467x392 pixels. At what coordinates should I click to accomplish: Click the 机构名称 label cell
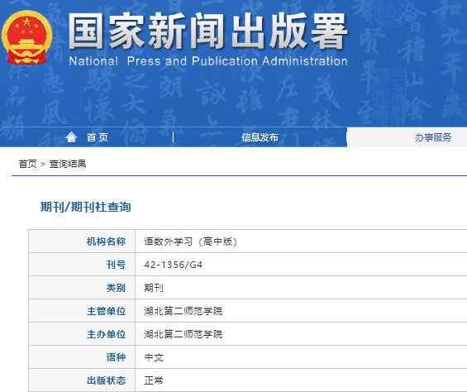[x=82, y=241]
